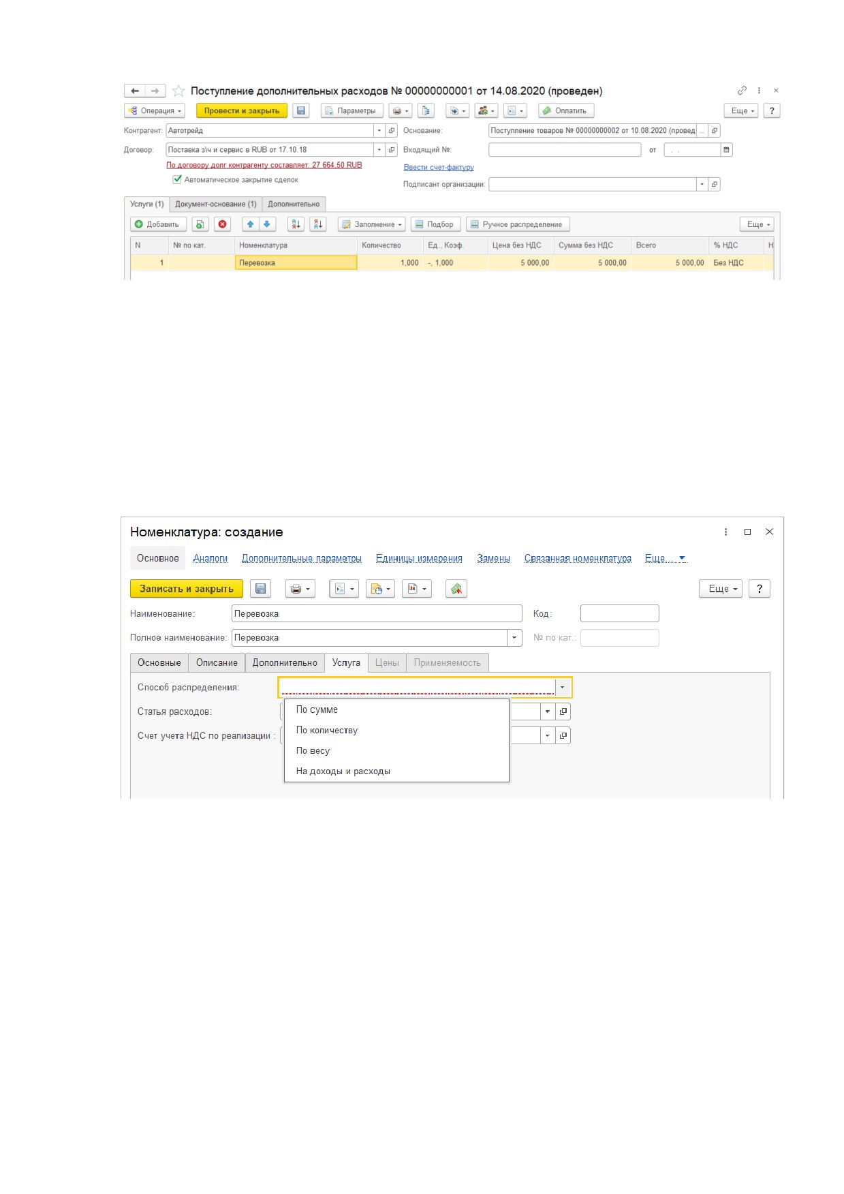
Task: Switch to Документ-основание (1) tab
Action: pos(215,204)
